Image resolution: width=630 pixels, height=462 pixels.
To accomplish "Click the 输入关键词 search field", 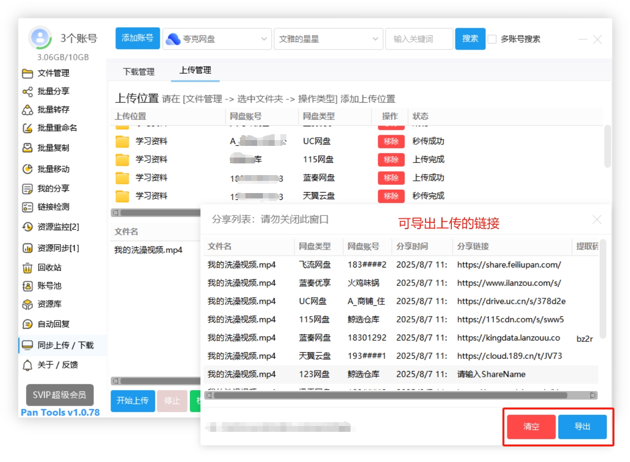I will pyautogui.click(x=419, y=39).
